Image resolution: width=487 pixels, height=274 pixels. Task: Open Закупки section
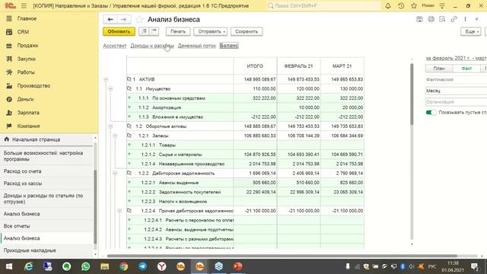[x=27, y=59]
